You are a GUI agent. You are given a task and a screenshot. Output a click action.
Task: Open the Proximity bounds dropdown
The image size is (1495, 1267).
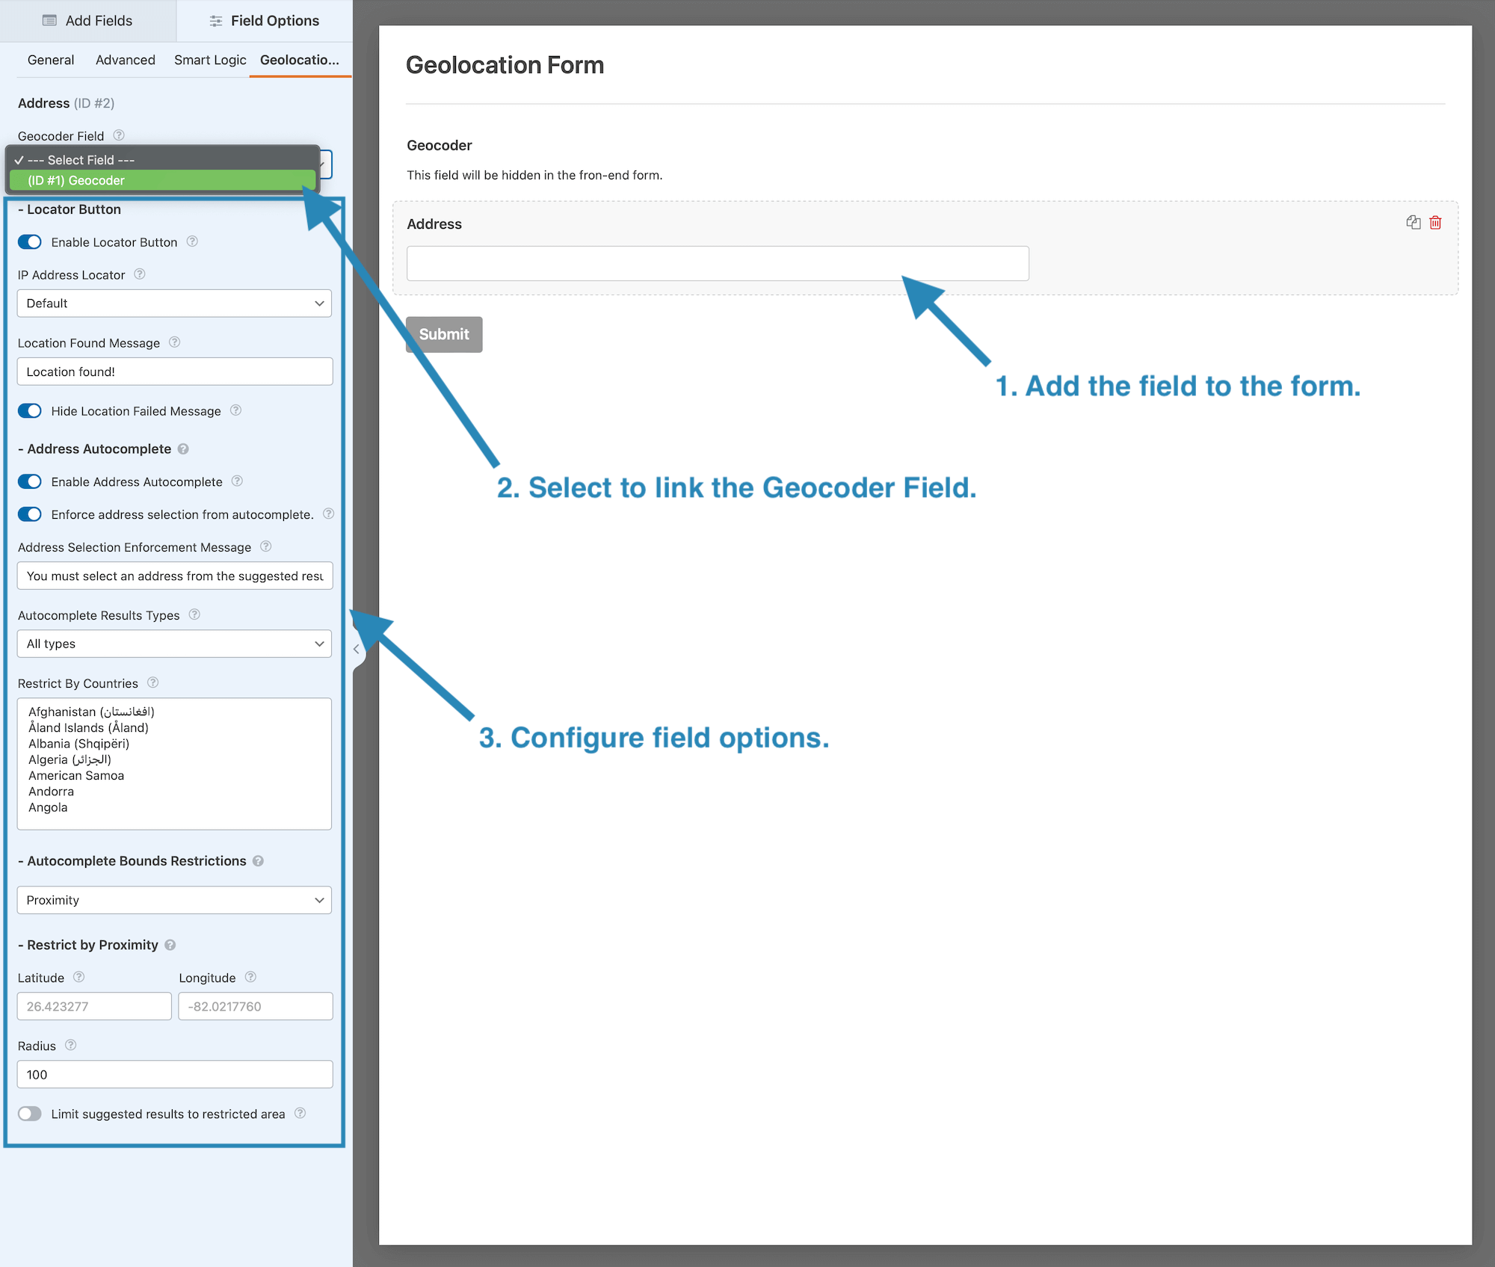click(174, 900)
